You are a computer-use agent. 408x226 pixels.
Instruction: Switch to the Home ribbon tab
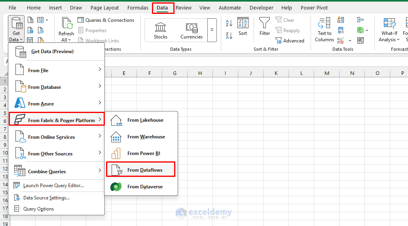pyautogui.click(x=34, y=8)
